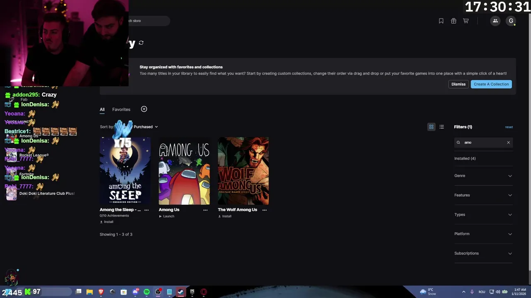Click the weather Snow widget
Viewport: 531px width, 298px height.
(x=428, y=292)
